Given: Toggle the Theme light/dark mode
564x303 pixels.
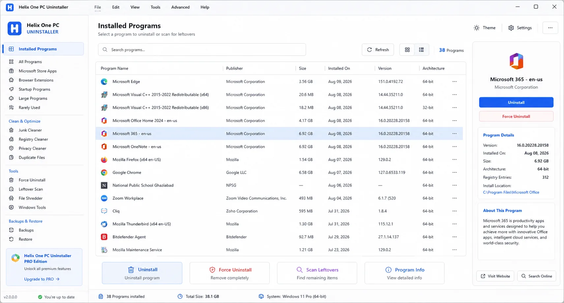Looking at the screenshot, I should pos(485,28).
